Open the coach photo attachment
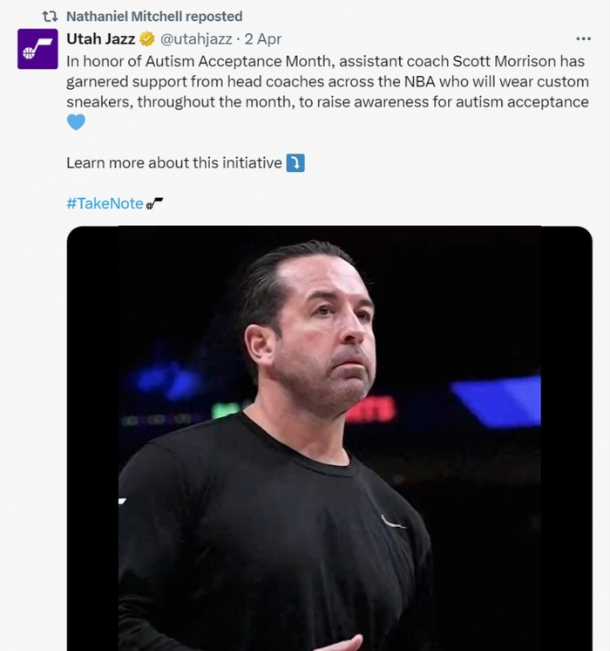Image resolution: width=610 pixels, height=651 pixels. pyautogui.click(x=329, y=438)
